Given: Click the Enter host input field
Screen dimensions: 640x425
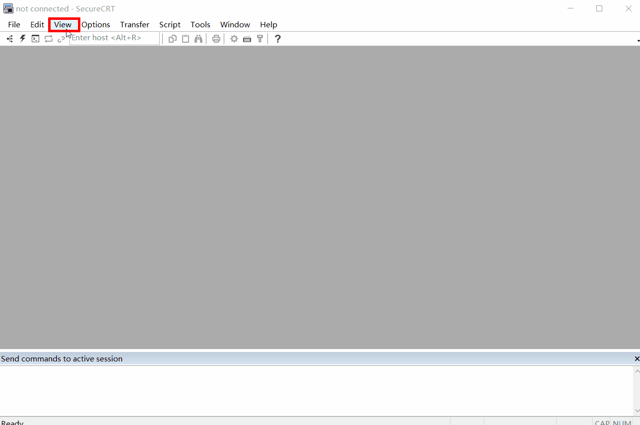Looking at the screenshot, I should click(115, 38).
